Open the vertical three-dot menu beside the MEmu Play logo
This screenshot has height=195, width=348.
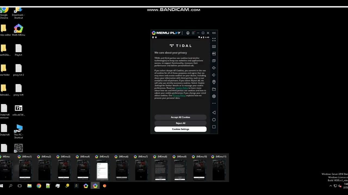182,33
